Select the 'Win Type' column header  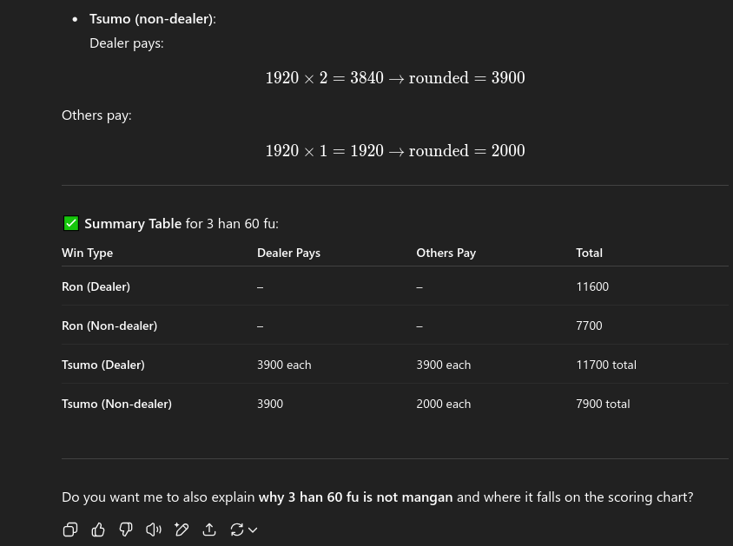88,253
